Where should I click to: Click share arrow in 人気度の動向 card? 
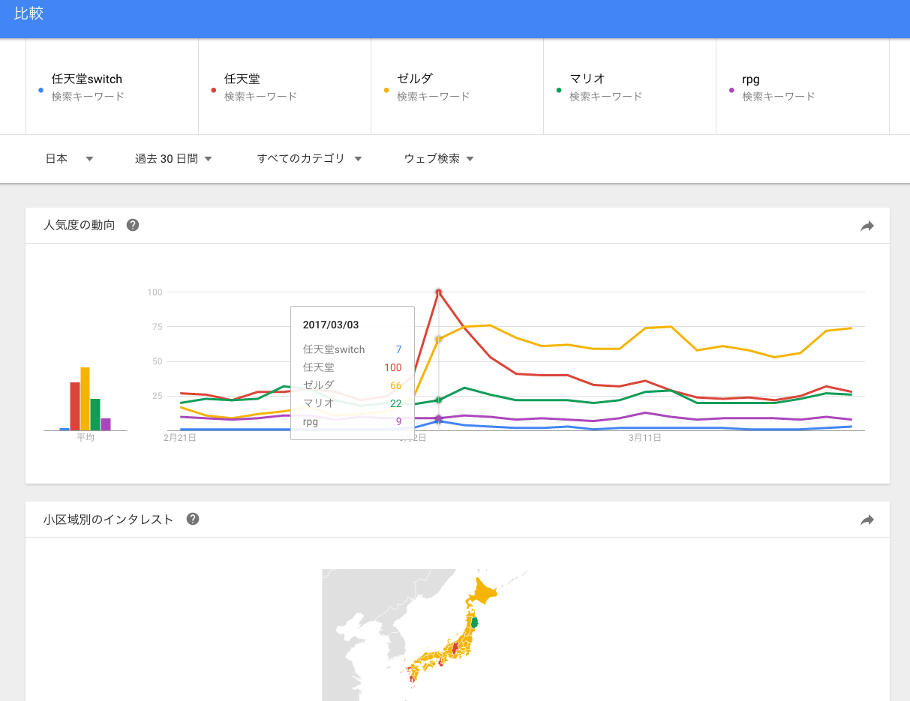867,226
